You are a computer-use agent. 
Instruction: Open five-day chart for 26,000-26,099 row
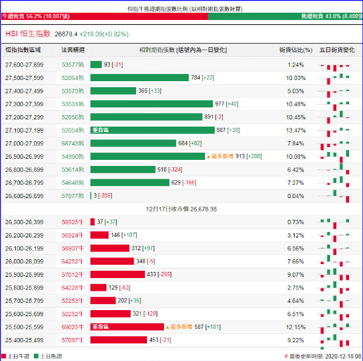pyautogui.click(x=335, y=261)
